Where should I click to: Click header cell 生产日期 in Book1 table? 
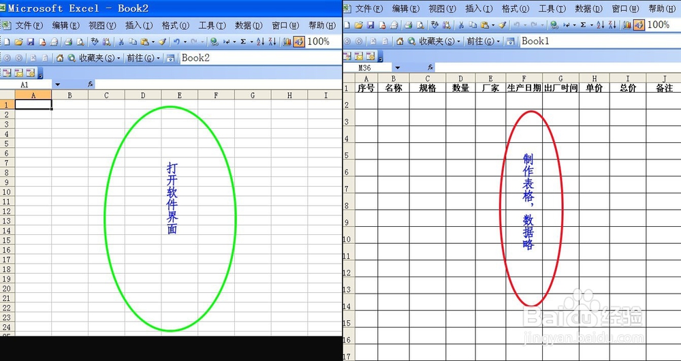[524, 88]
